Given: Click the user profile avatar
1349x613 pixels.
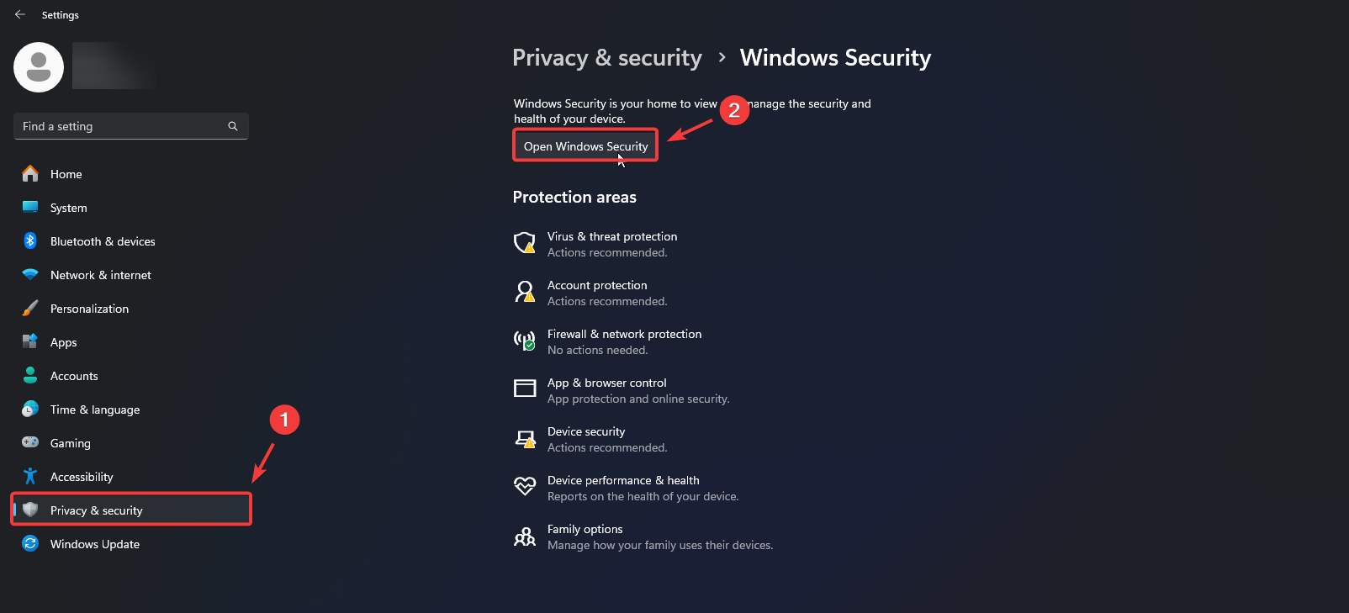Looking at the screenshot, I should pyautogui.click(x=39, y=67).
